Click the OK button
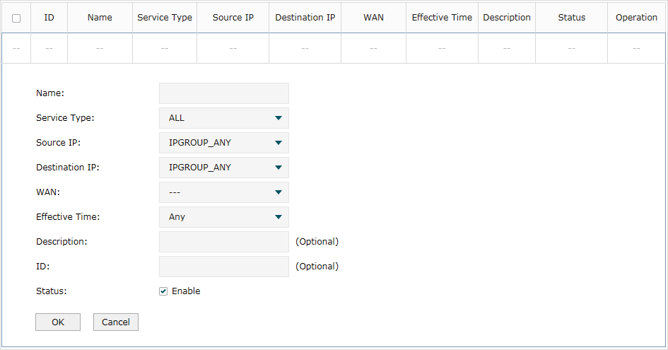 coord(58,322)
